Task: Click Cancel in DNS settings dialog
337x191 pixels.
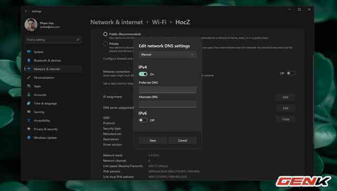Action: click(x=183, y=140)
